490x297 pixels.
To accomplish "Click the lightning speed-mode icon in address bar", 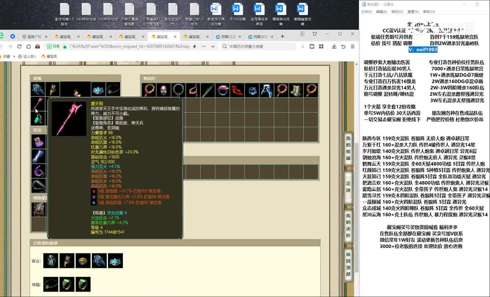I will click(x=195, y=47).
